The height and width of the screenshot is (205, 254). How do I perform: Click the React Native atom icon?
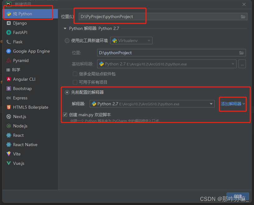pos(9,145)
